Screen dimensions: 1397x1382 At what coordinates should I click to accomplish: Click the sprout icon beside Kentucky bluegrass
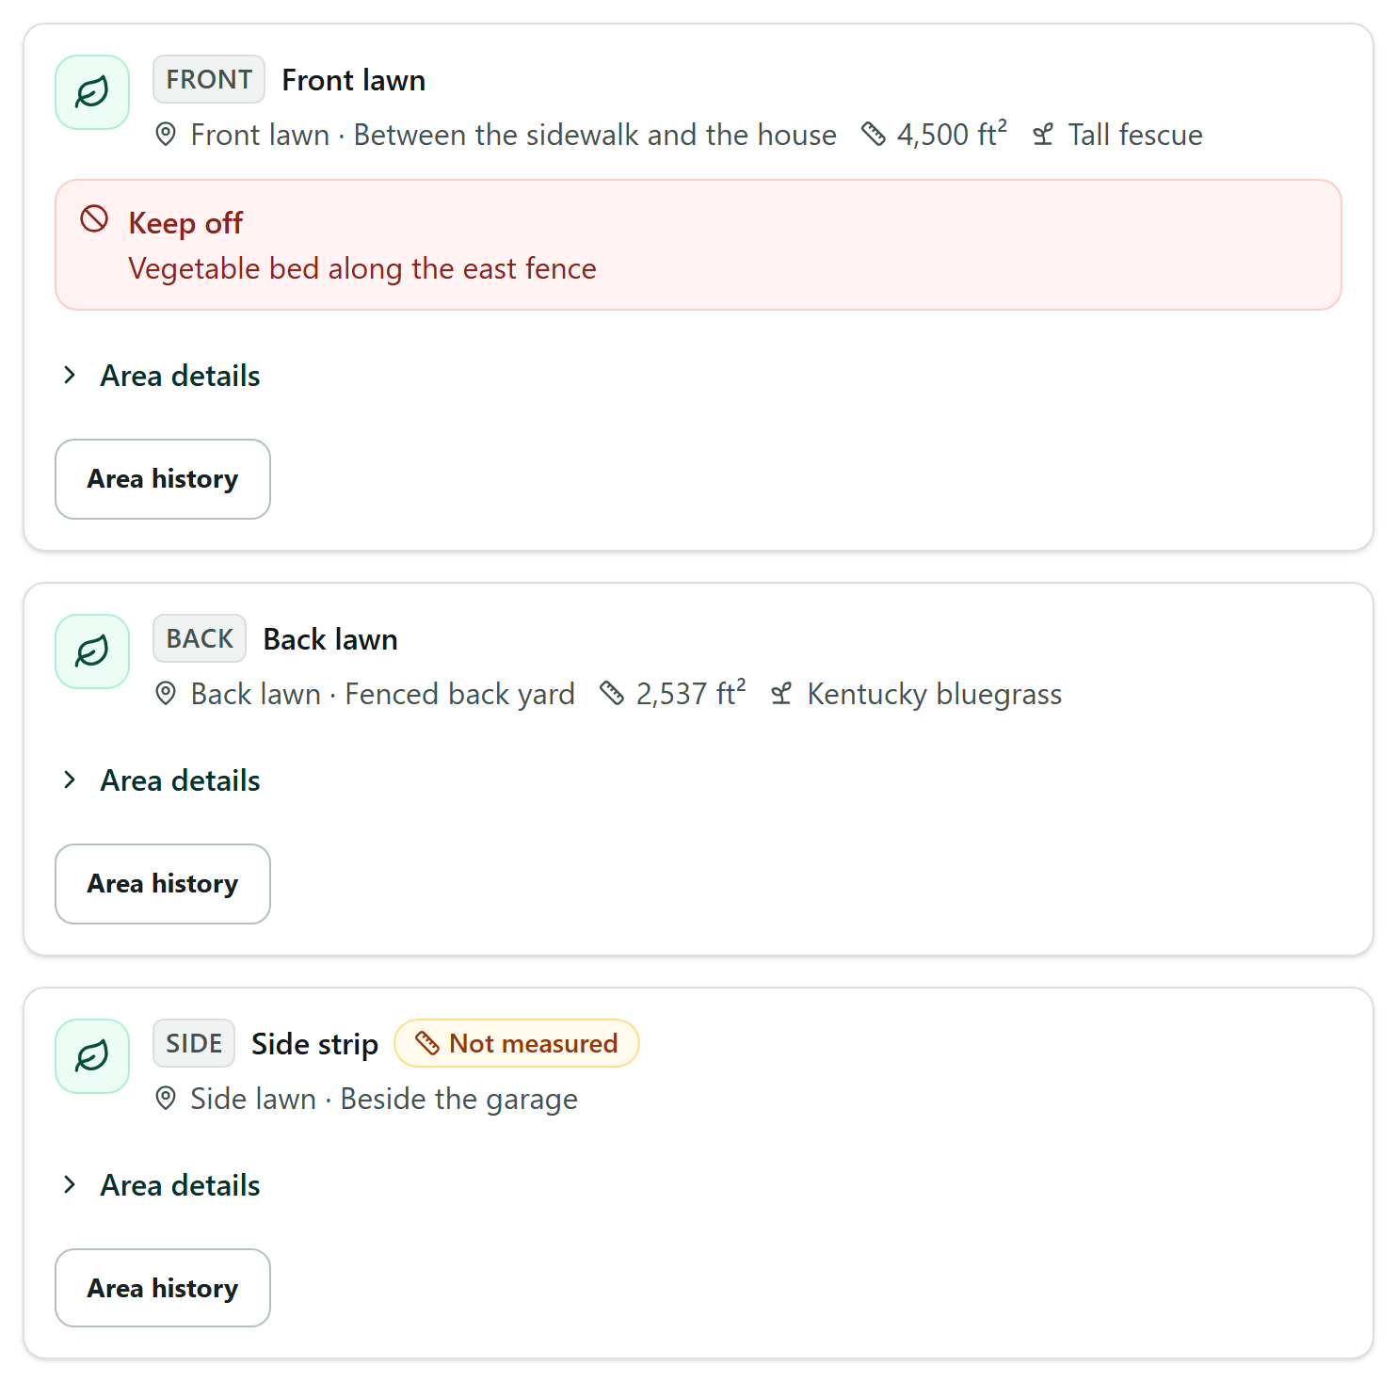pyautogui.click(x=781, y=694)
